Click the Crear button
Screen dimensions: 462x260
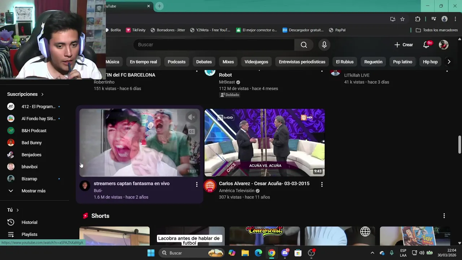(x=404, y=45)
